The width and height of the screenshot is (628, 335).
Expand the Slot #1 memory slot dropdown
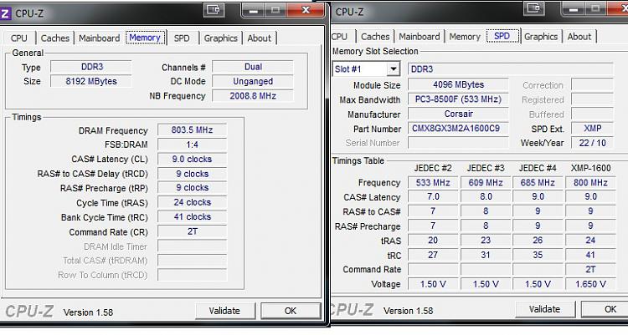tap(394, 69)
